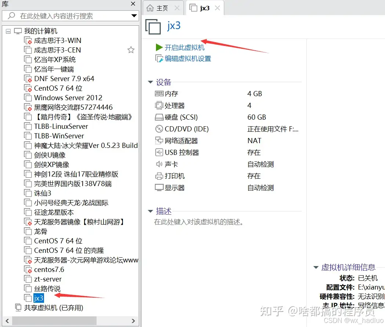This screenshot has height=327, width=385.
Task: Select 剑侠XP镜像 virtual machine
Action: (x=51, y=165)
